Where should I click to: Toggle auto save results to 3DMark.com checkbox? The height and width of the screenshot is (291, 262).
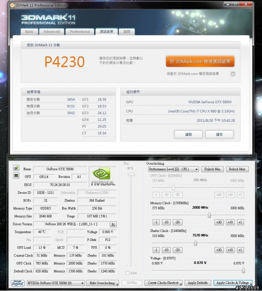tap(233, 74)
